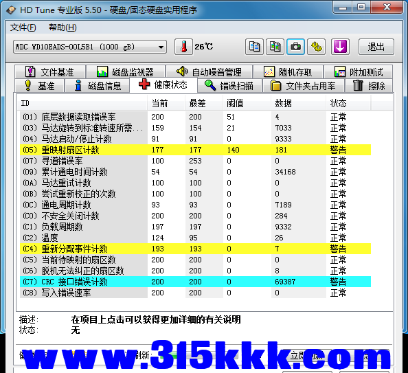Click the data value 34168
The width and height of the screenshot is (408, 373).
[x=285, y=172]
